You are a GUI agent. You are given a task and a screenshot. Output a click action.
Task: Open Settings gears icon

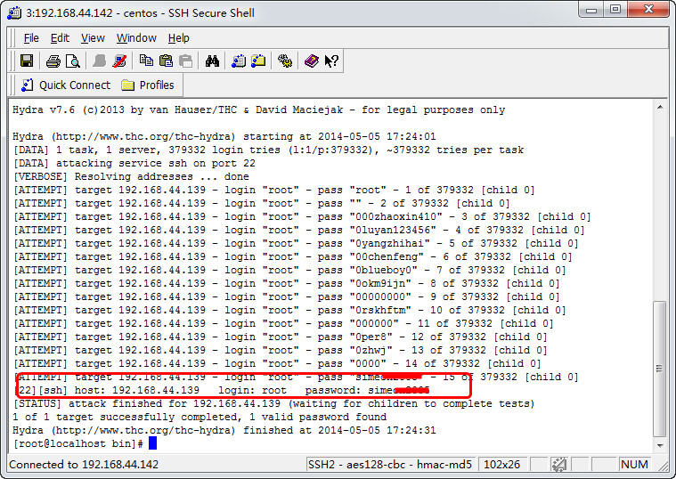pos(284,61)
